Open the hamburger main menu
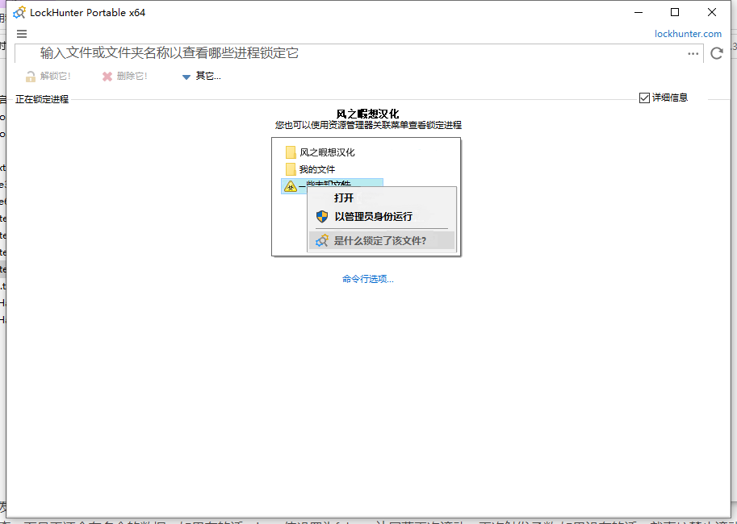The image size is (737, 524). point(22,34)
